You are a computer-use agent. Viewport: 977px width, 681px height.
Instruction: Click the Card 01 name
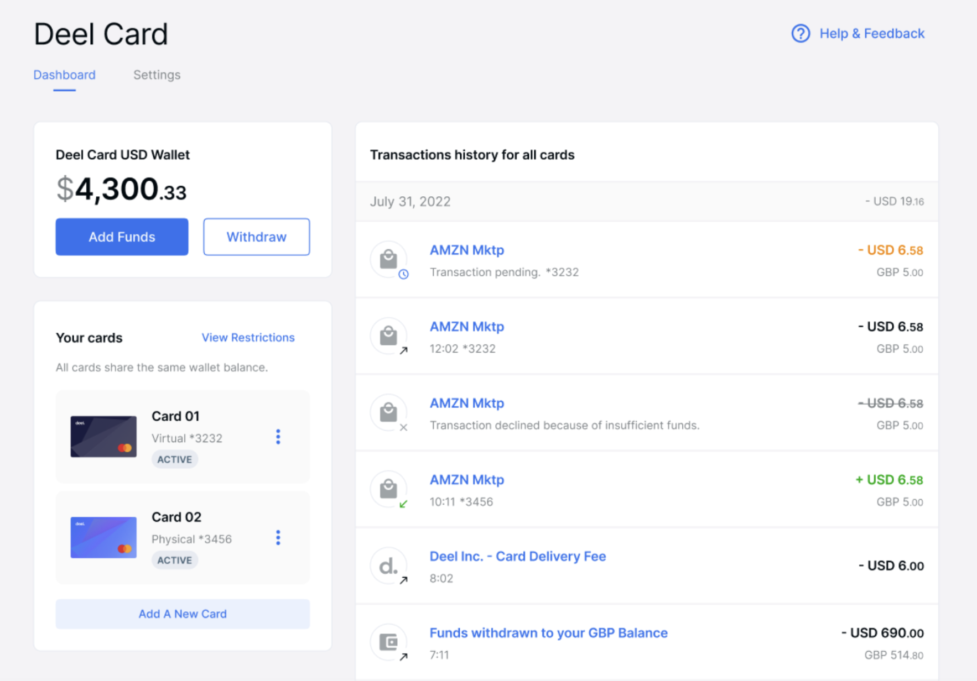point(175,416)
